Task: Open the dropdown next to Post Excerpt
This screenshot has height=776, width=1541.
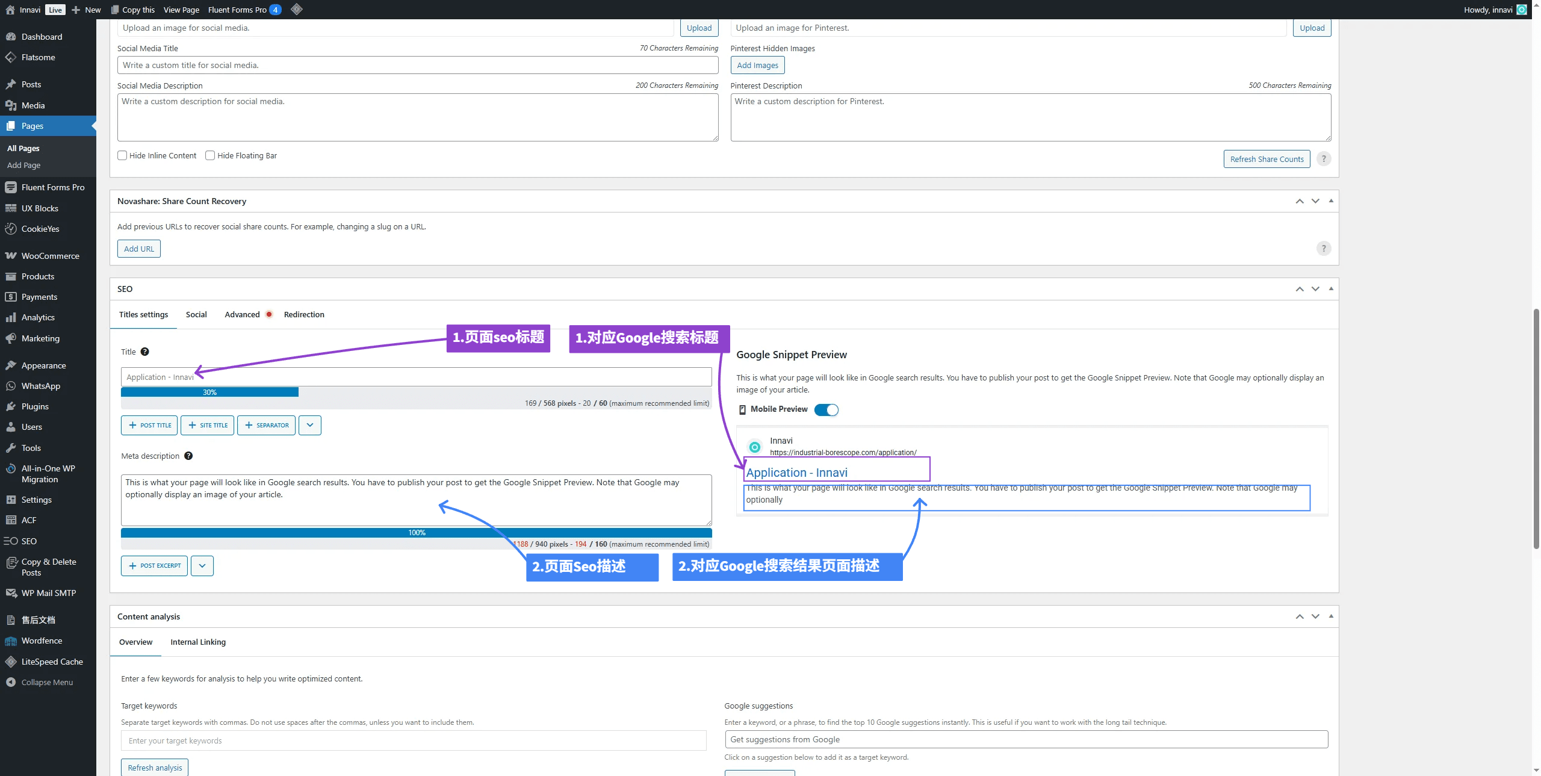Action: [x=202, y=566]
